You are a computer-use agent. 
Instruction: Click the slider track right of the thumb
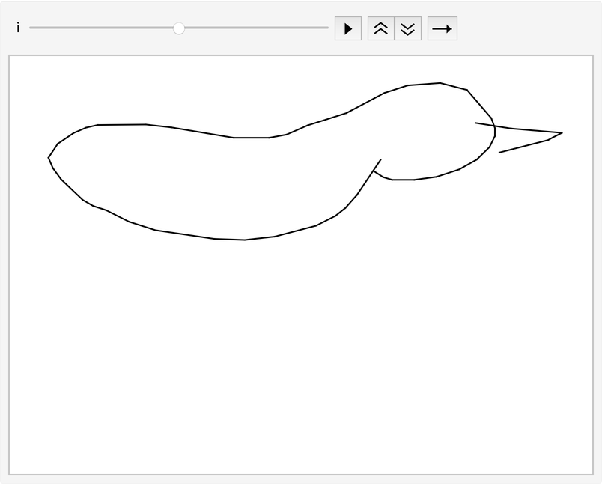[253, 28]
